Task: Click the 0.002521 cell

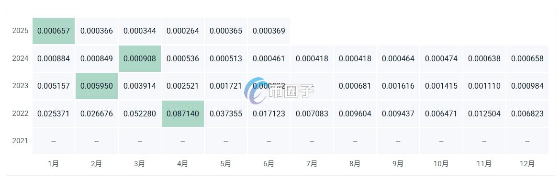Action: (182, 86)
